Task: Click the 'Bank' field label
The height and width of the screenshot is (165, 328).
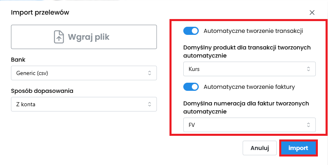Action: pos(18,60)
